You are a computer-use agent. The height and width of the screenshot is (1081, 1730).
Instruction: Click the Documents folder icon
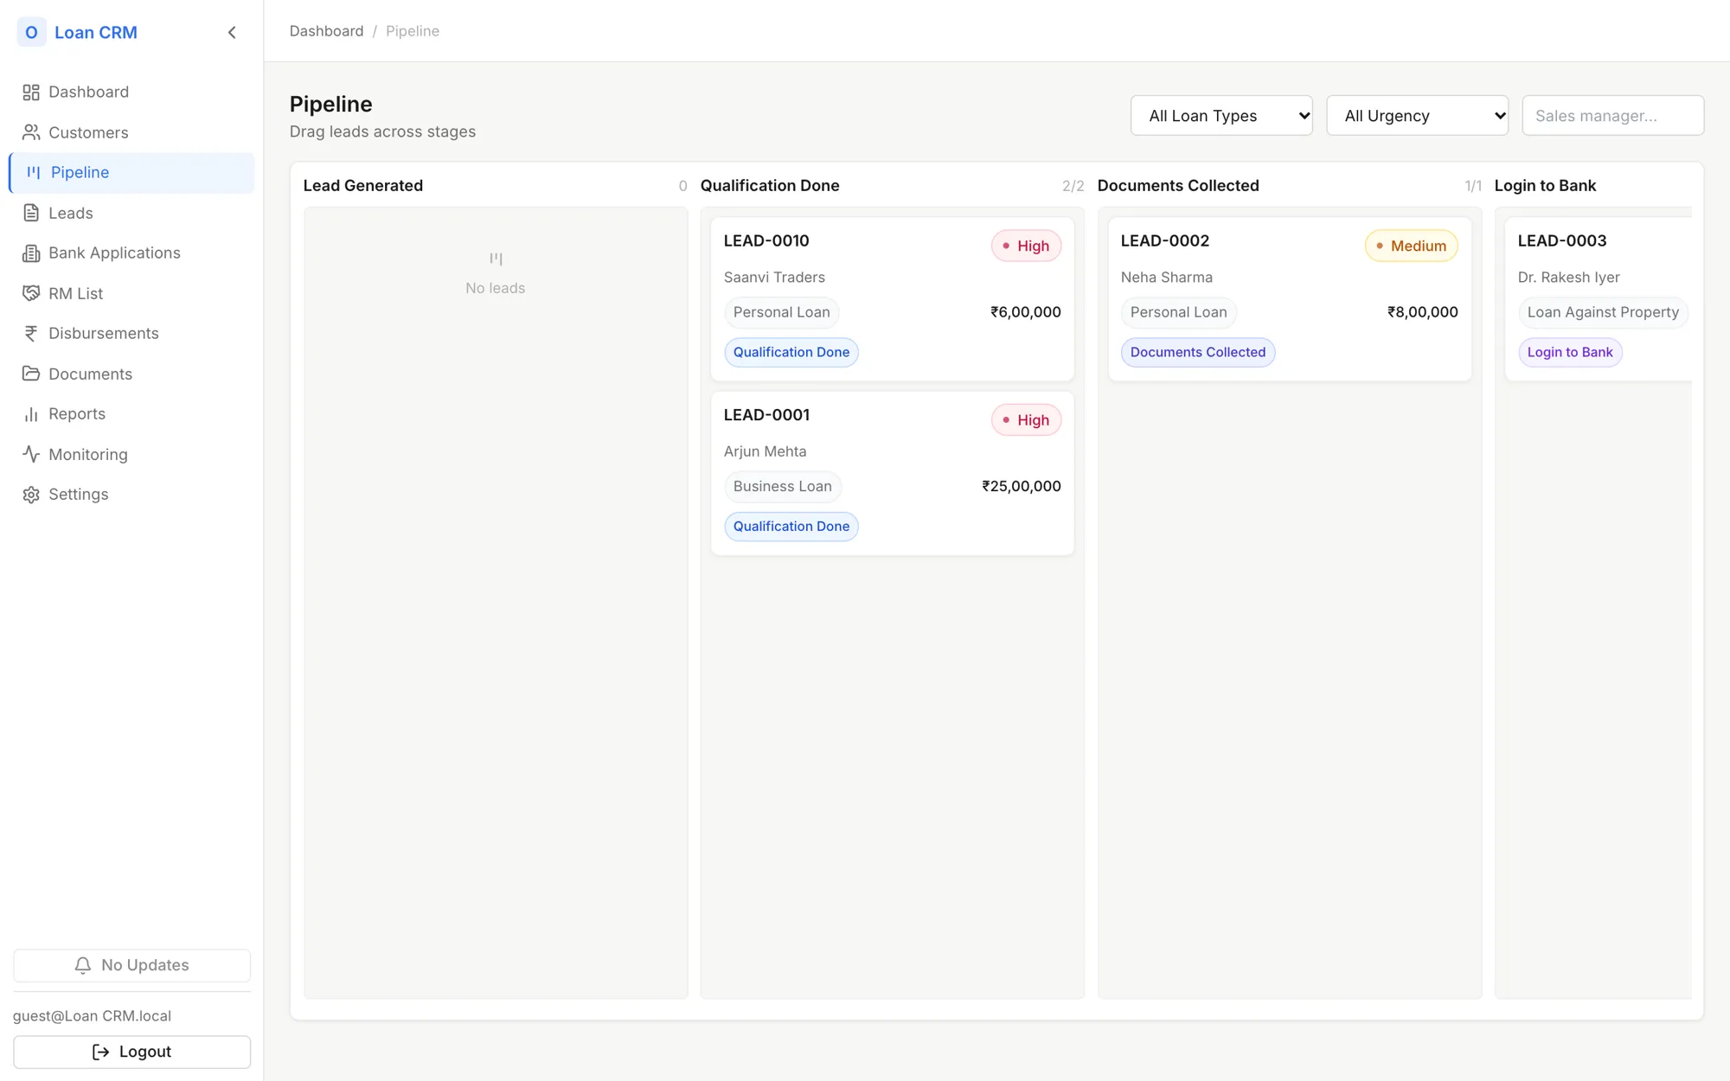click(x=31, y=374)
